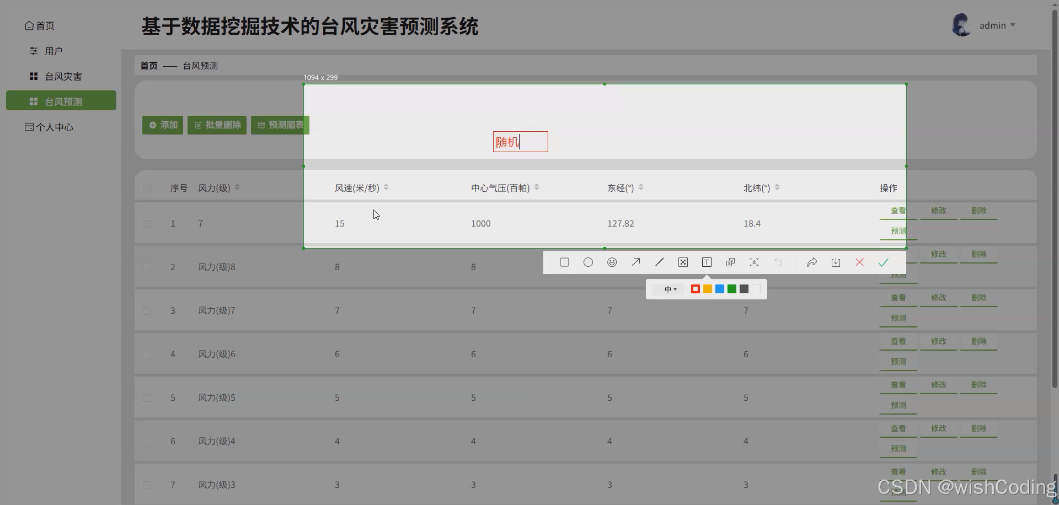Viewport: 1059px width, 505px height.
Task: Pick the dark gray color swatch
Action: click(x=744, y=289)
